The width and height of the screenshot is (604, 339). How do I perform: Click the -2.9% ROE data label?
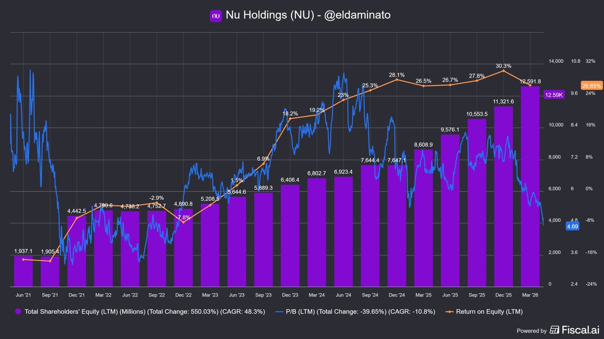point(157,198)
